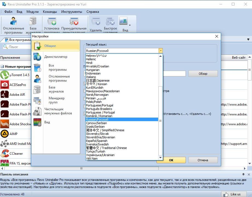Open the Вид toolbar dropdown arrow
252x197 pixels.
coord(130,25)
